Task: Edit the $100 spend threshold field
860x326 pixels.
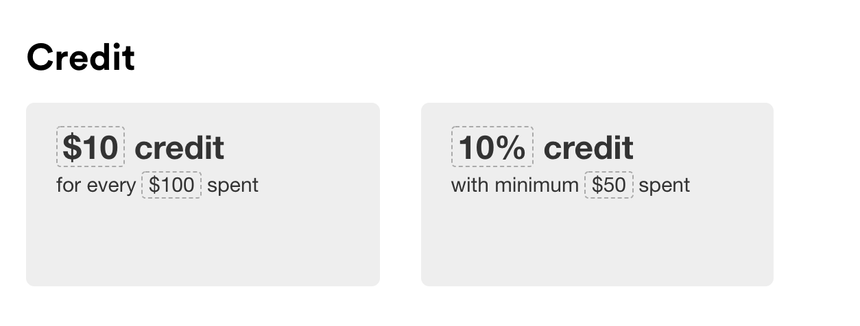Action: (x=171, y=185)
